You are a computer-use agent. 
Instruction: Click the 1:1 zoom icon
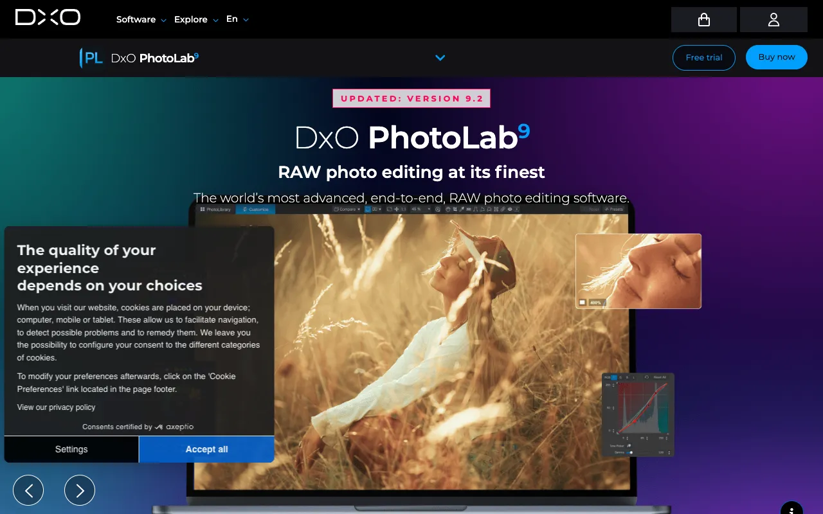point(404,209)
